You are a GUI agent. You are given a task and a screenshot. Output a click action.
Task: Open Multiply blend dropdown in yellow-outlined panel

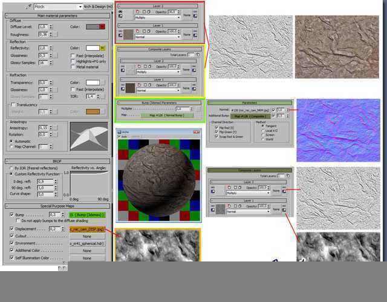click(x=158, y=72)
